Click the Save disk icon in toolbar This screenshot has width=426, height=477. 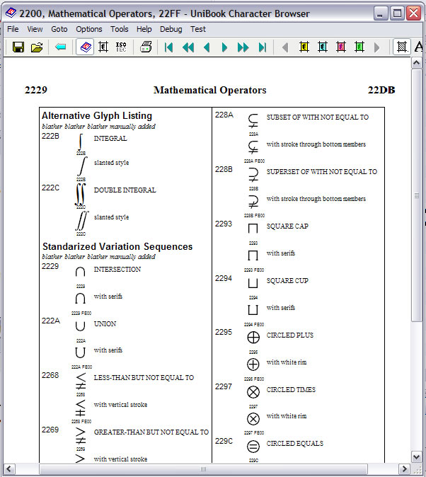click(x=18, y=47)
